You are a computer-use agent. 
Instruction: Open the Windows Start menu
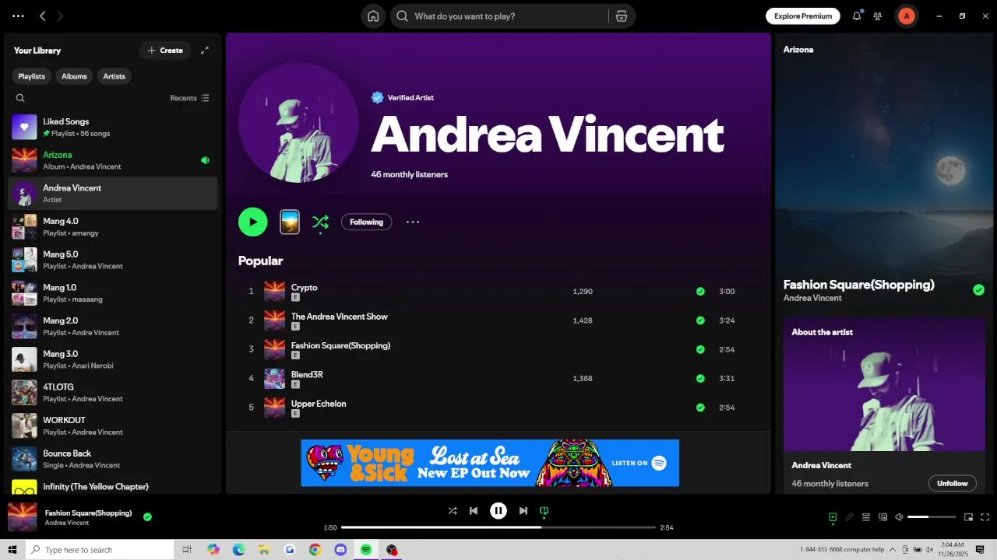click(x=12, y=550)
